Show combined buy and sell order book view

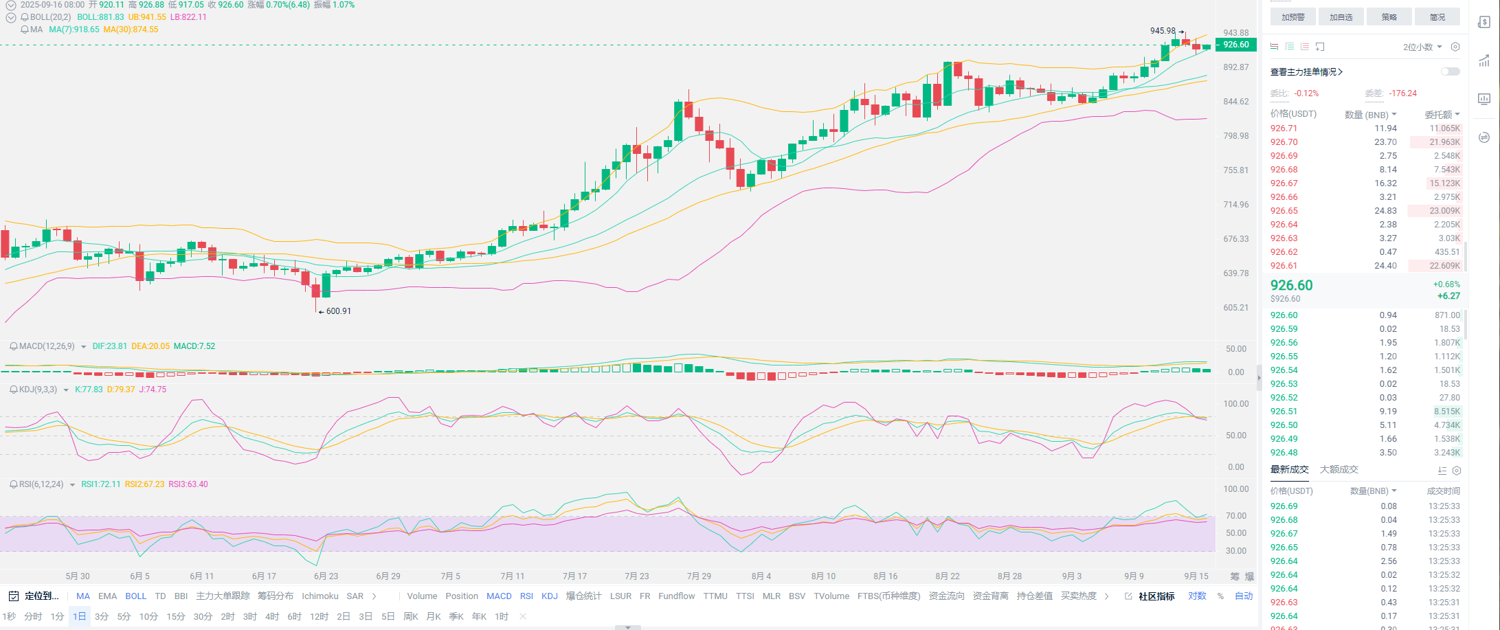(1275, 47)
